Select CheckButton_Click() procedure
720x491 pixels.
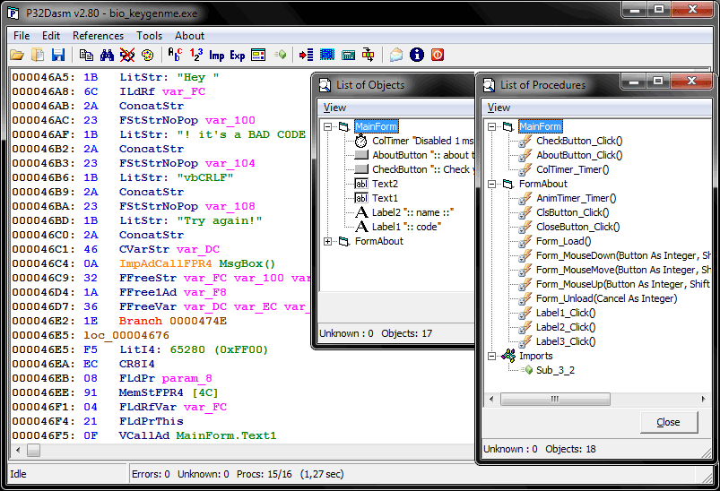[579, 141]
